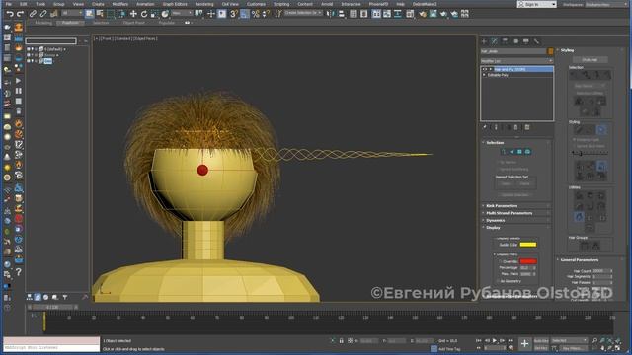Viewport: 632px width, 355px height.
Task: Open the Graph Editors menu
Action: (175, 4)
